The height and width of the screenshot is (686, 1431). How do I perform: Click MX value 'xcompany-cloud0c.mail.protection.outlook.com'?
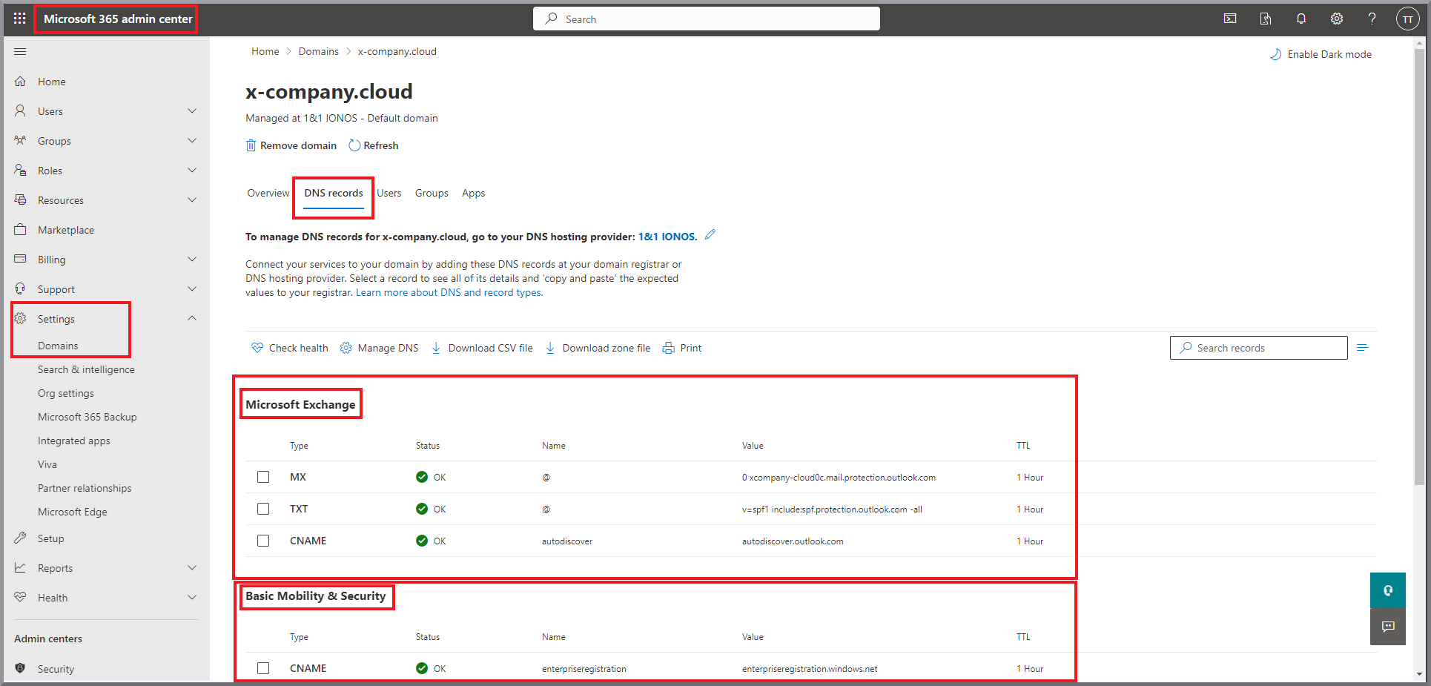click(x=842, y=478)
